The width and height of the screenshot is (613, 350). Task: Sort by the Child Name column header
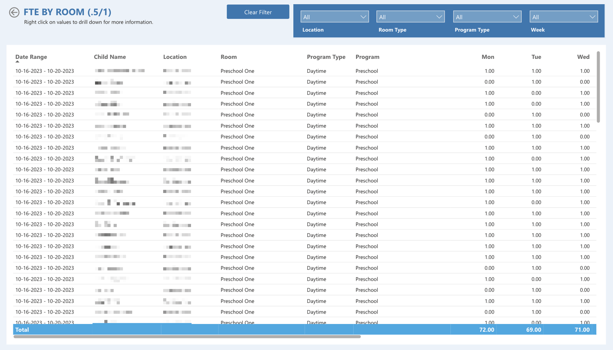click(x=110, y=57)
